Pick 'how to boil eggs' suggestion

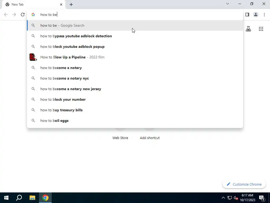point(135,121)
